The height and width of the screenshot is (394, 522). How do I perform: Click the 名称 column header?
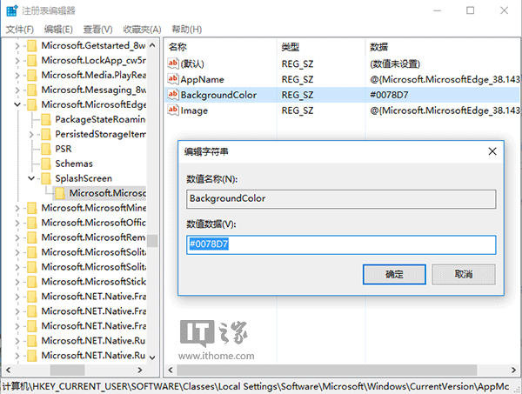pos(177,47)
